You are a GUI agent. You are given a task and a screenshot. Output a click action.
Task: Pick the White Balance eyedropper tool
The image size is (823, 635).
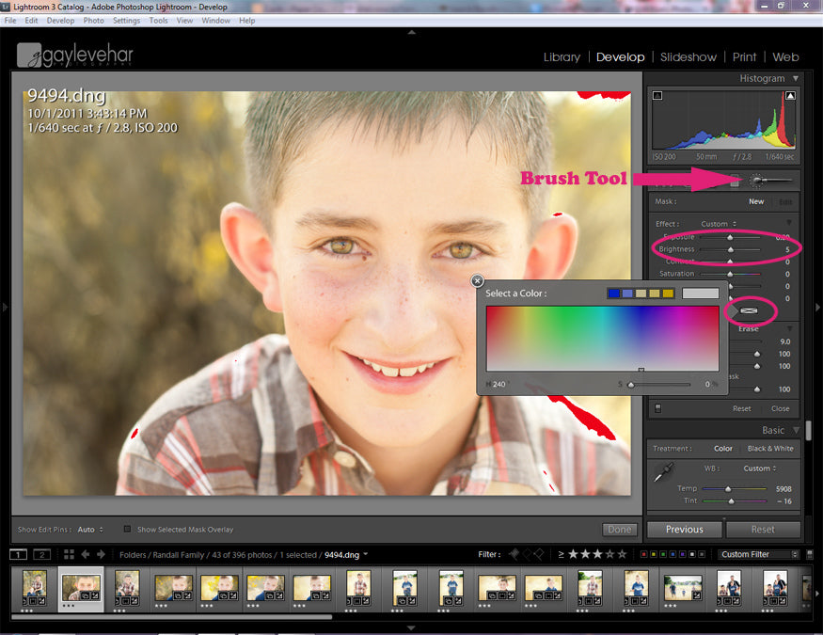664,473
